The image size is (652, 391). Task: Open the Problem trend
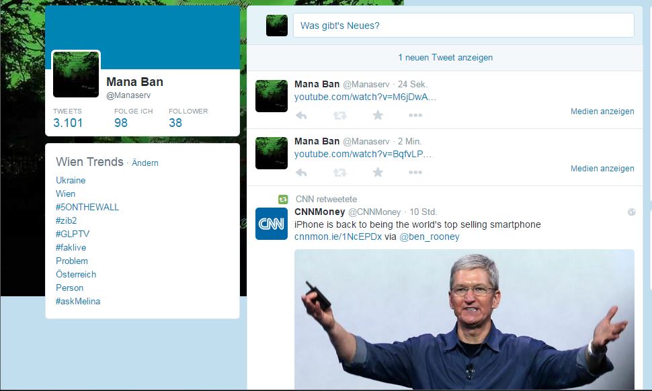(72, 261)
